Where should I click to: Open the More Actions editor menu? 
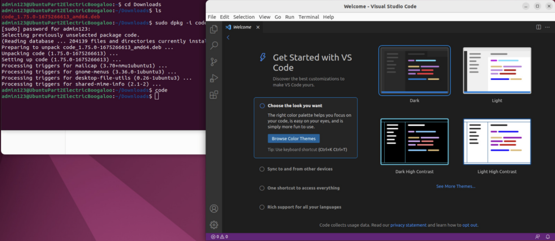click(547, 27)
